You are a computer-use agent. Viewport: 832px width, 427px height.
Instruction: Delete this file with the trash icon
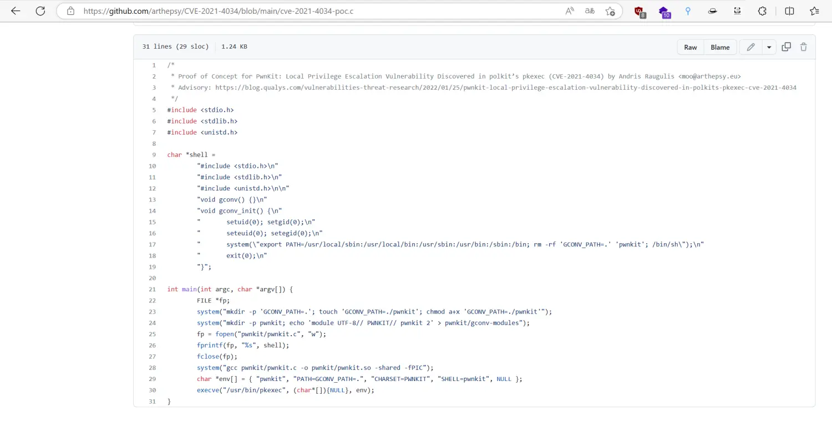point(803,47)
